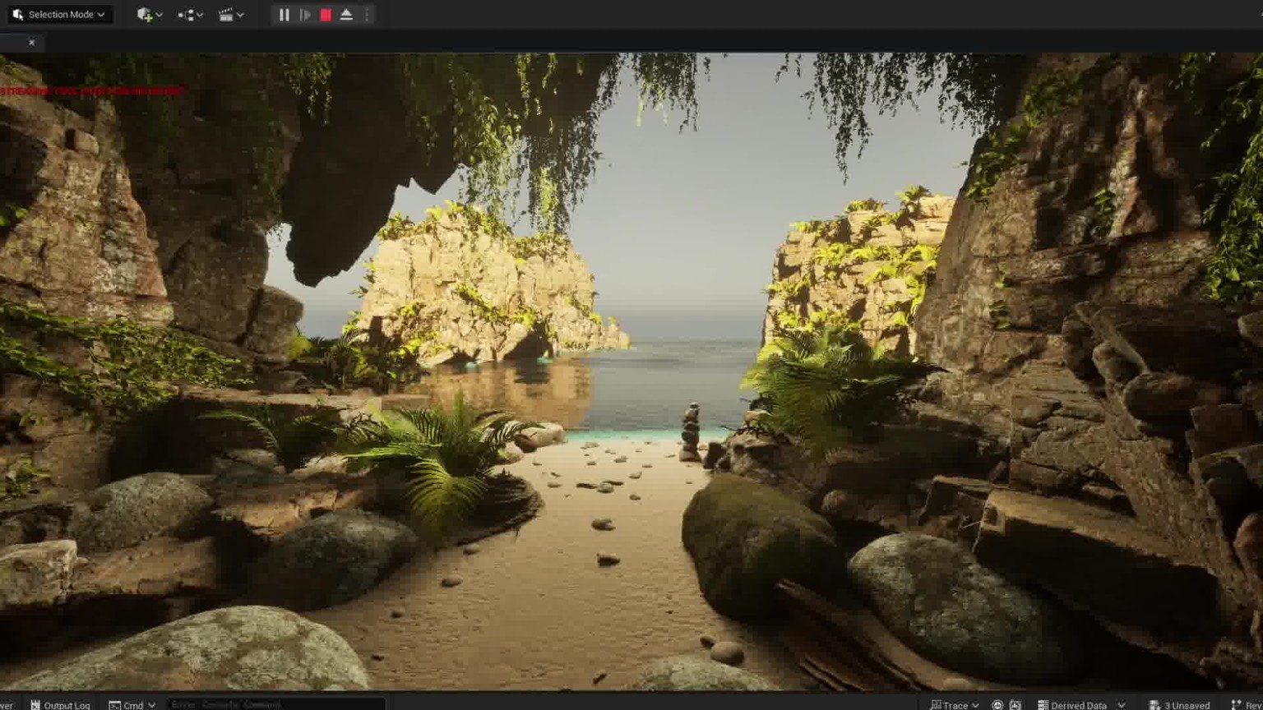Expand the add content dropdown arrow
The width and height of the screenshot is (1263, 710).
159,15
